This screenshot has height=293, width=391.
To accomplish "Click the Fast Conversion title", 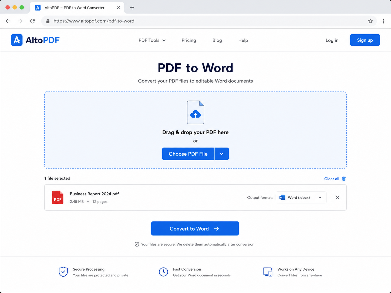I will point(187,269).
